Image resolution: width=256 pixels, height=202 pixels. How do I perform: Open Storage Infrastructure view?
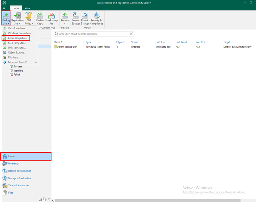pyautogui.click(x=19, y=178)
